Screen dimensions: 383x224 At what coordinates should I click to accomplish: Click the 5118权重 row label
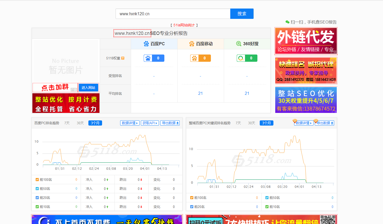tap(113, 58)
